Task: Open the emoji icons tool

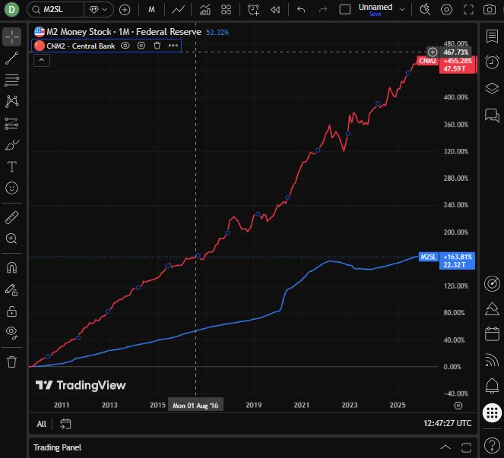Action: point(11,188)
